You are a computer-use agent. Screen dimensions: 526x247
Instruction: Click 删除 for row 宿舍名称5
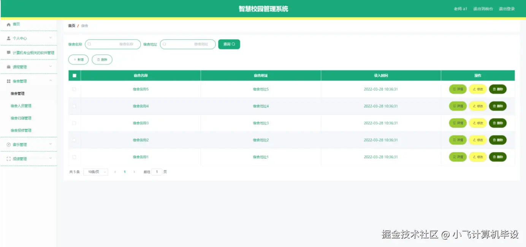(x=498, y=89)
